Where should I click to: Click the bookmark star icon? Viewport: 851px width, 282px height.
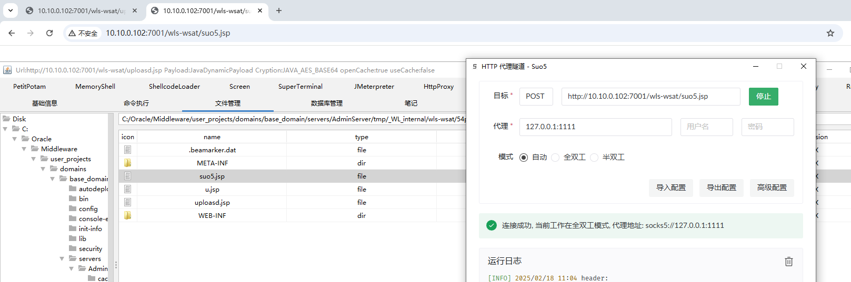pos(830,33)
